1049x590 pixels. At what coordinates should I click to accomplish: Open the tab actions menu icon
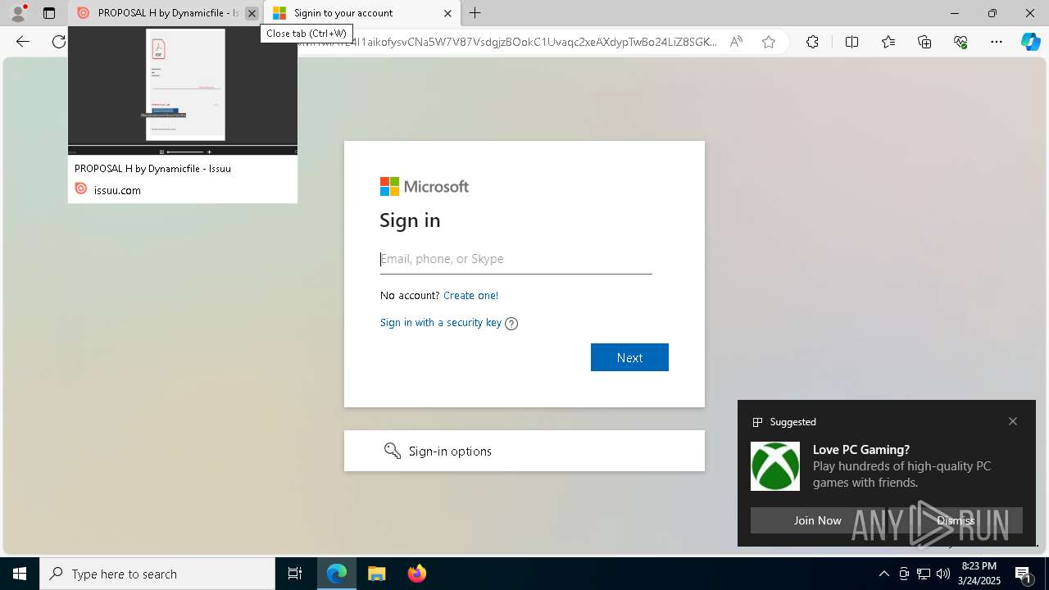[x=49, y=13]
